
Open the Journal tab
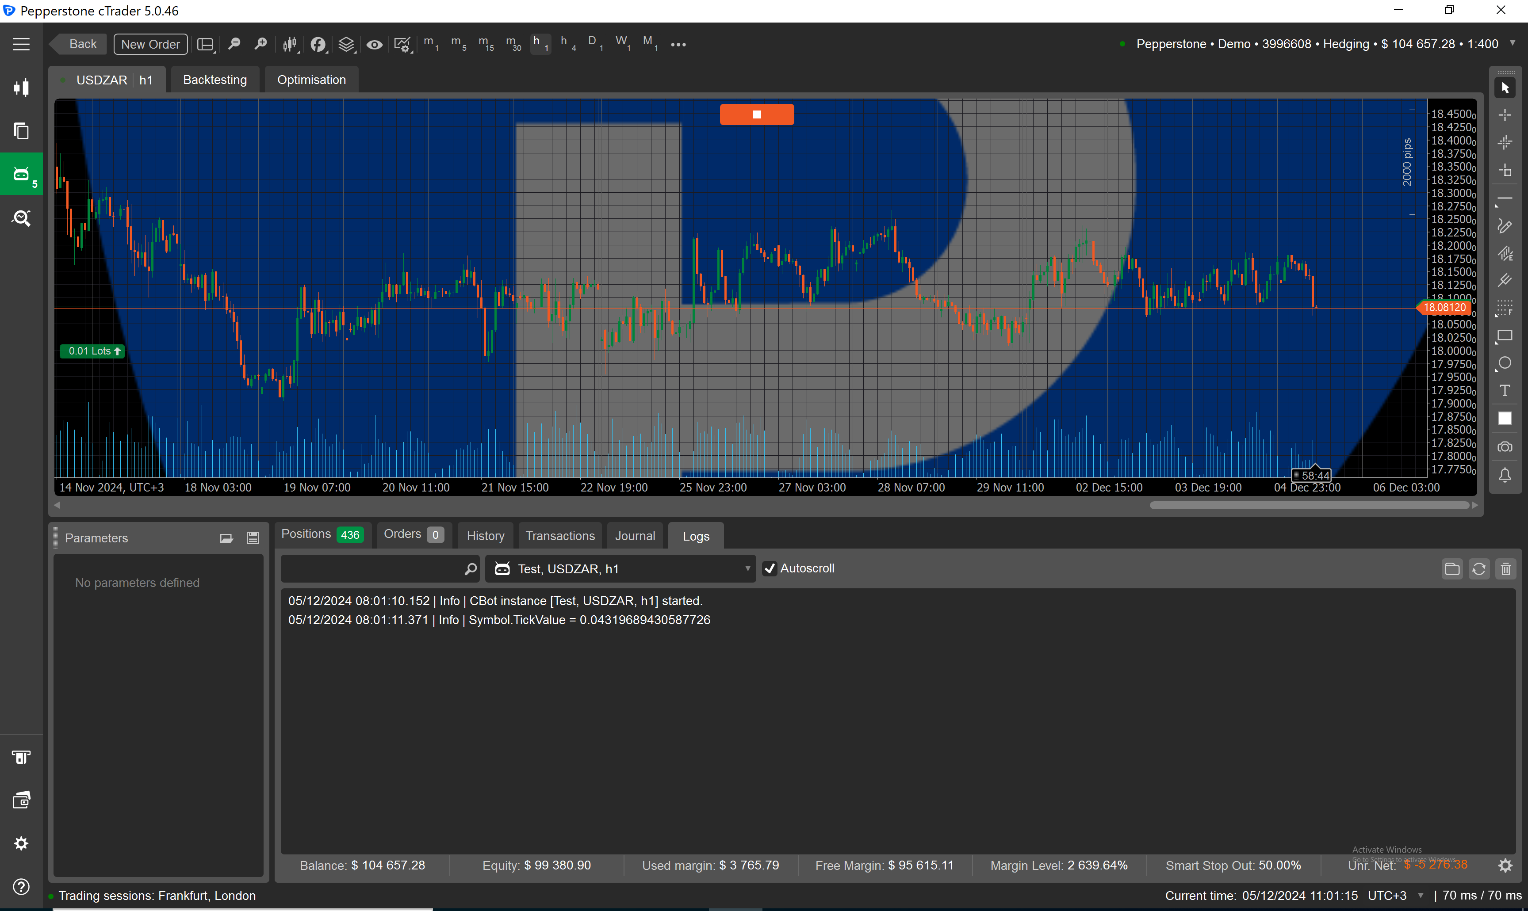pyautogui.click(x=635, y=536)
